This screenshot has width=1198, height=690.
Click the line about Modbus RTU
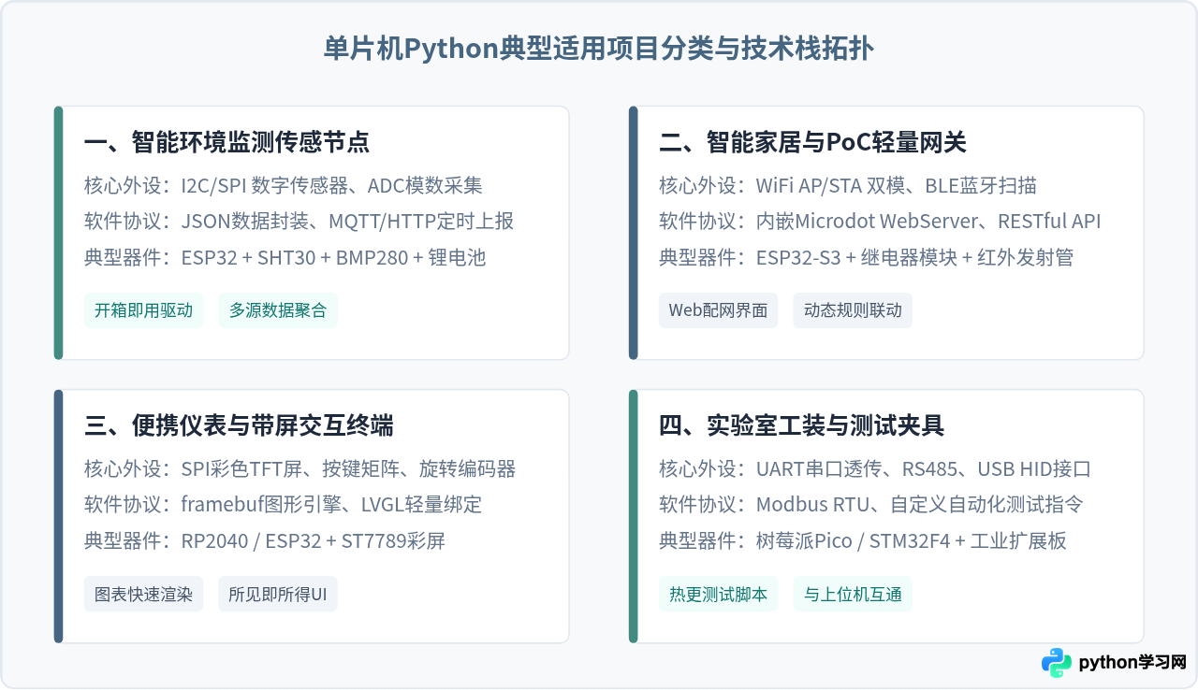click(x=871, y=506)
